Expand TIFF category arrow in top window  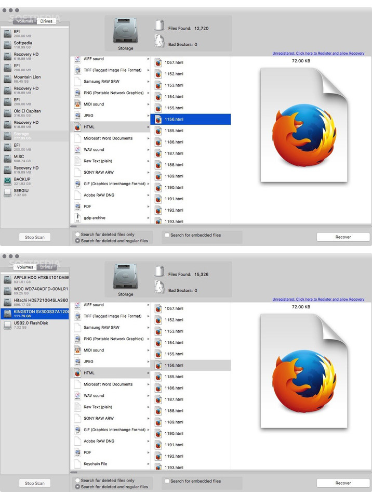[148, 70]
